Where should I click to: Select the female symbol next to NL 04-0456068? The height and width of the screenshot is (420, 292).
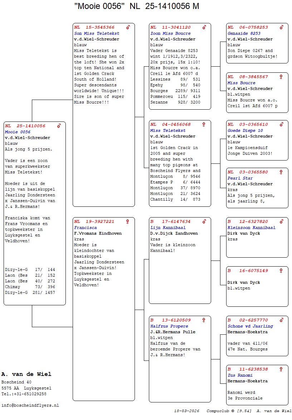coord(204,124)
